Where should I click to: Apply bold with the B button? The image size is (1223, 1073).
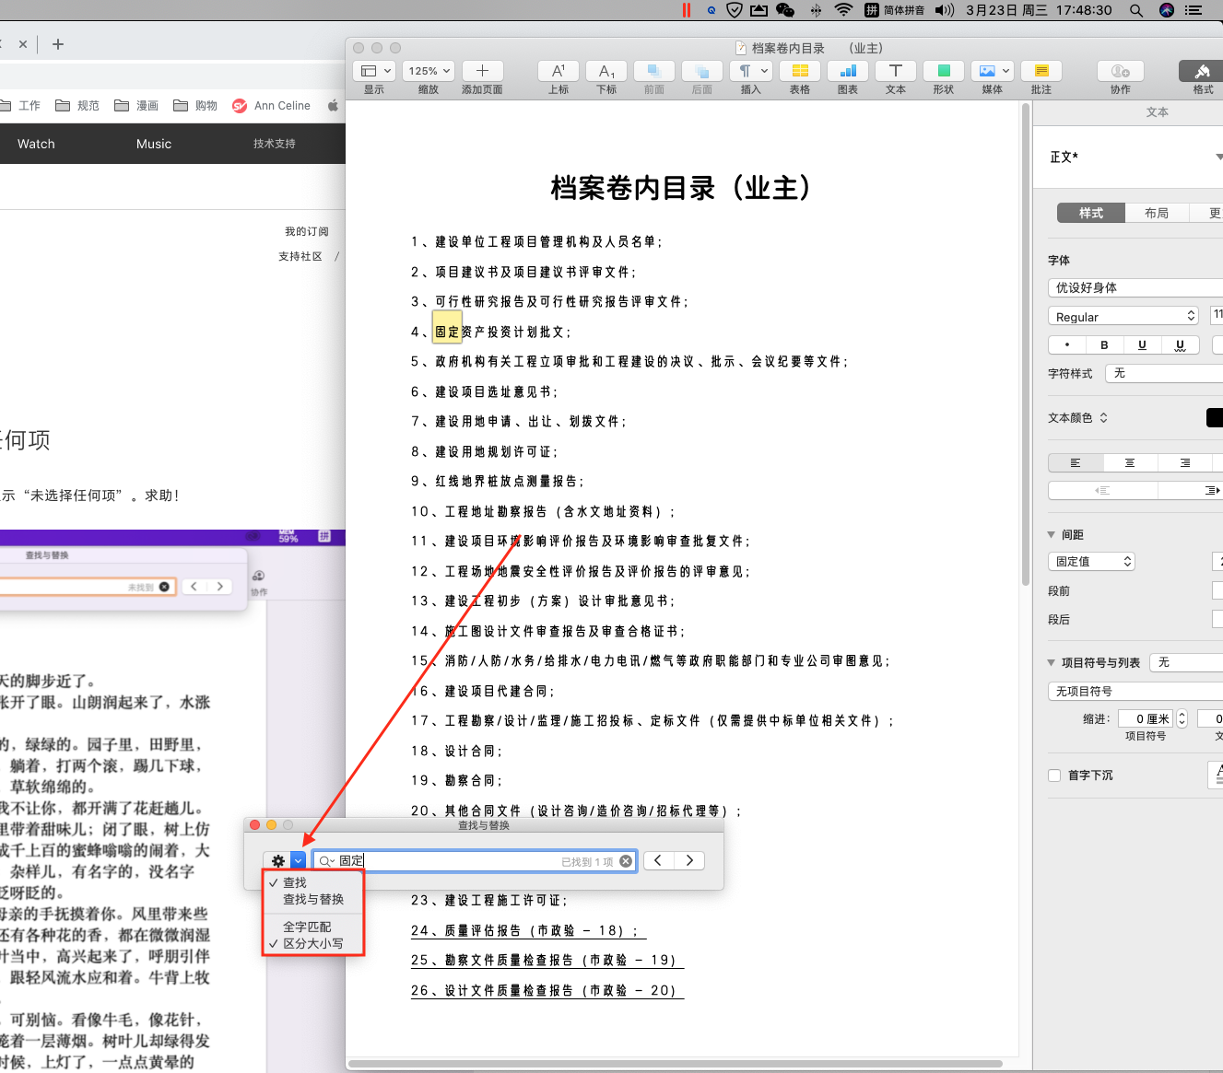click(x=1104, y=345)
